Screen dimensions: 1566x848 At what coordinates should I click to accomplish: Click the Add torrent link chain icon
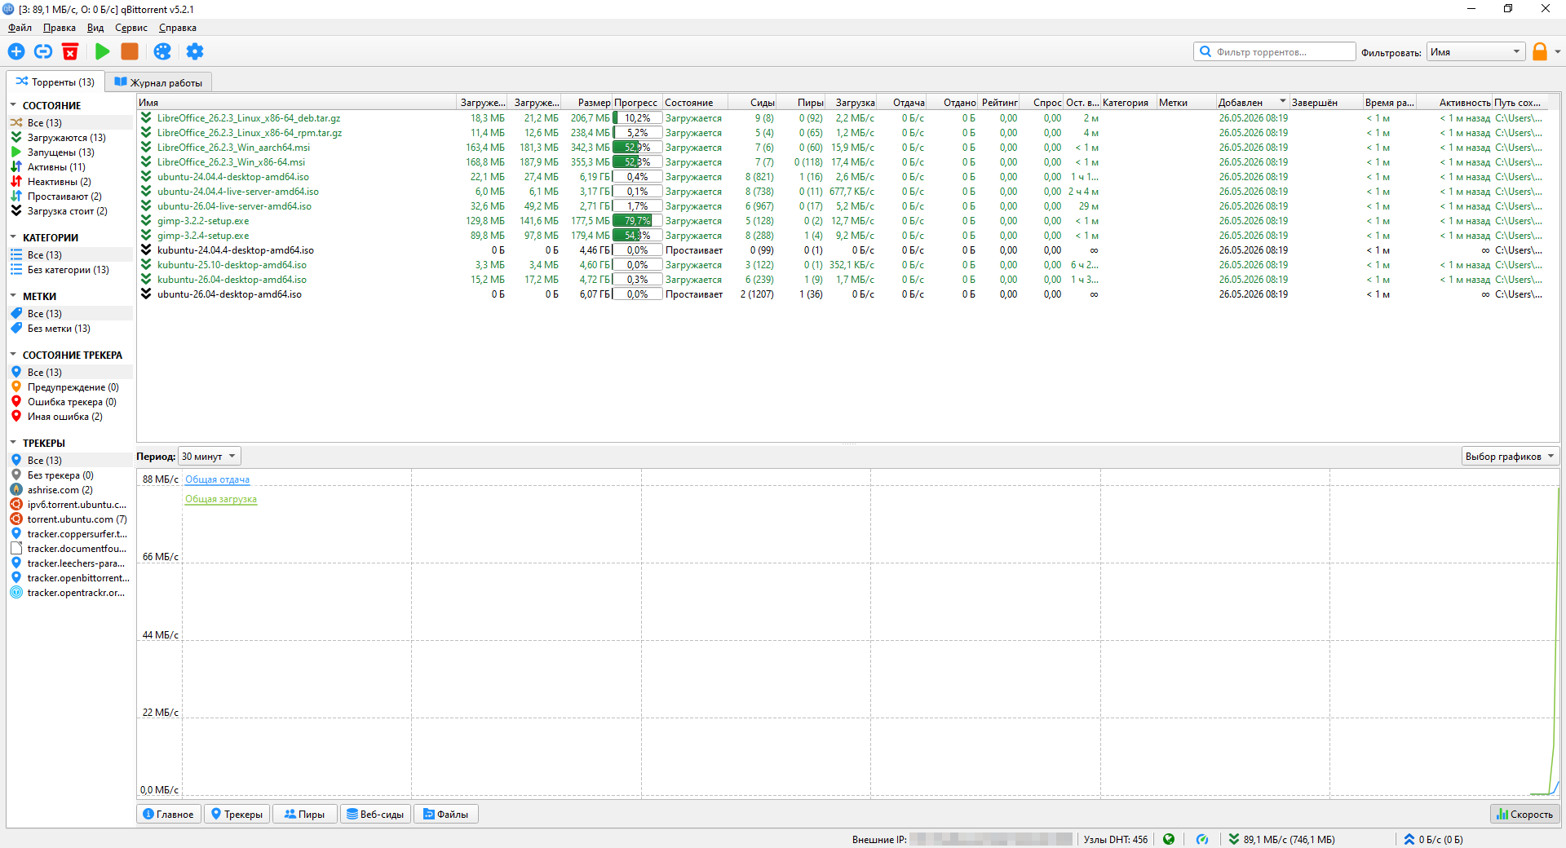click(x=43, y=51)
